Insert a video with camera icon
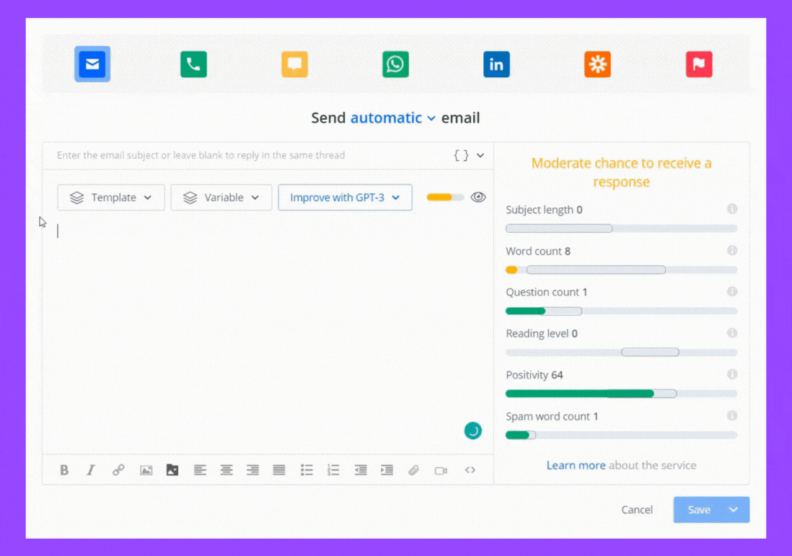The width and height of the screenshot is (792, 556). point(441,471)
